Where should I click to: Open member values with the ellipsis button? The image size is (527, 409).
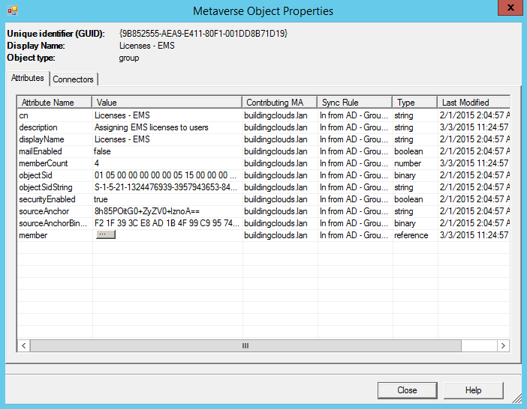point(105,235)
